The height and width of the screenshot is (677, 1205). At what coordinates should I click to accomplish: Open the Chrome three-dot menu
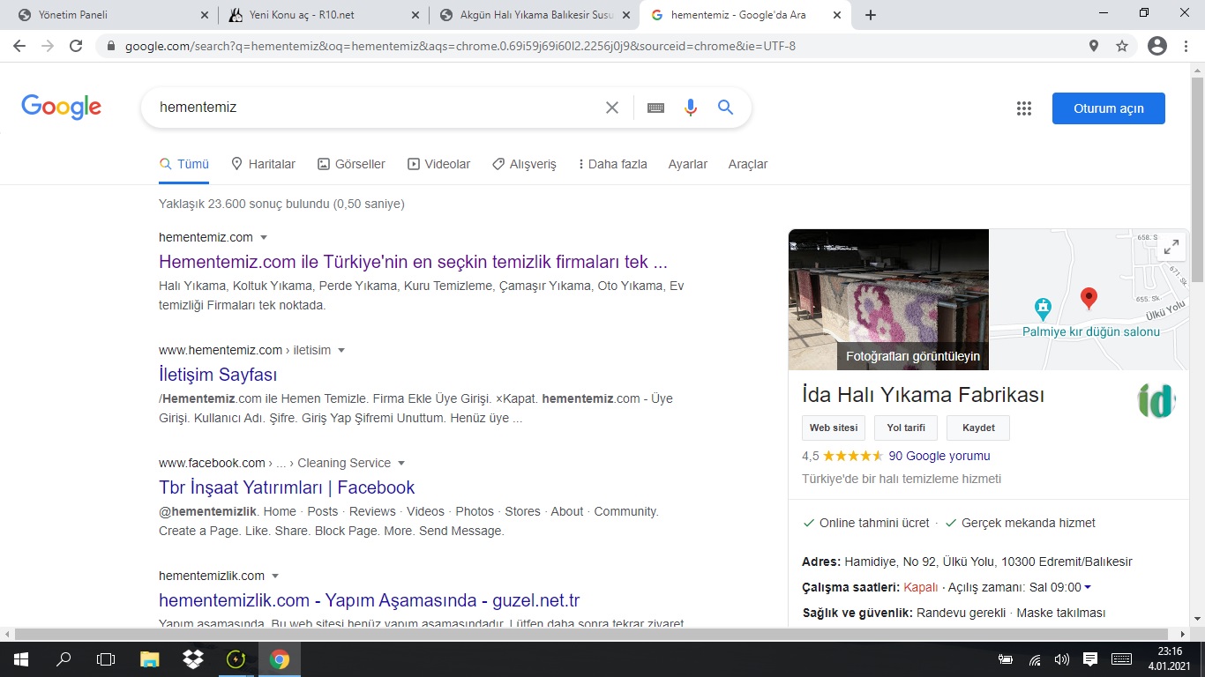pos(1186,46)
